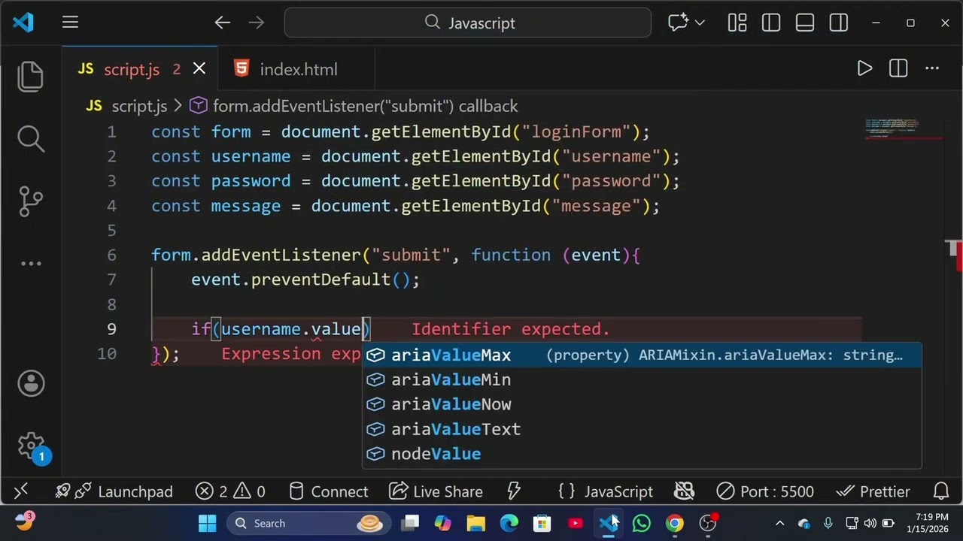Open the hamburger application menu
This screenshot has height=541, width=963.
tap(70, 23)
